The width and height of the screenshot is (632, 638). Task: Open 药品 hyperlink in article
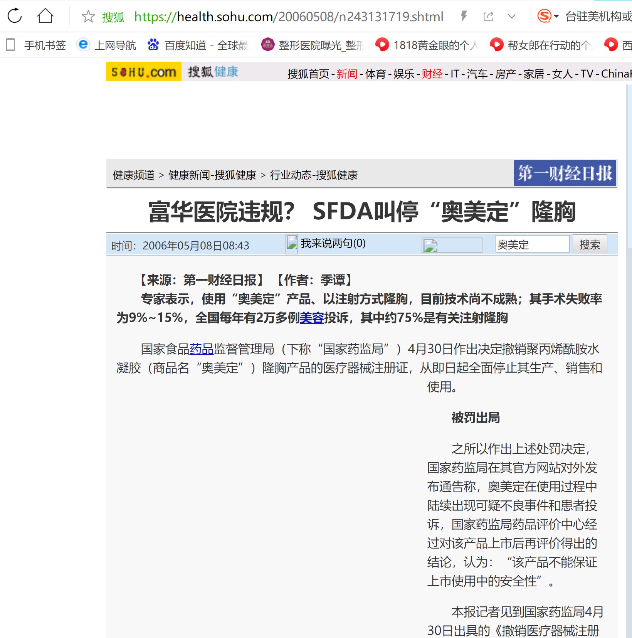[202, 349]
